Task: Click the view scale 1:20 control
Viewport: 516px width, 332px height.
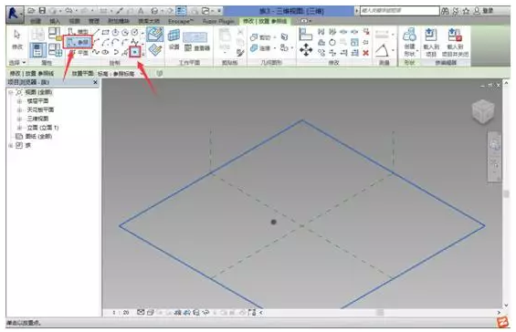Action: pyautogui.click(x=121, y=313)
